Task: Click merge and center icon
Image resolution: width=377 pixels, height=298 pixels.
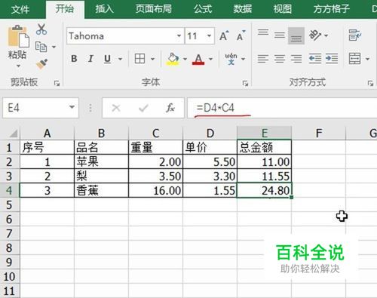Action: [354, 59]
